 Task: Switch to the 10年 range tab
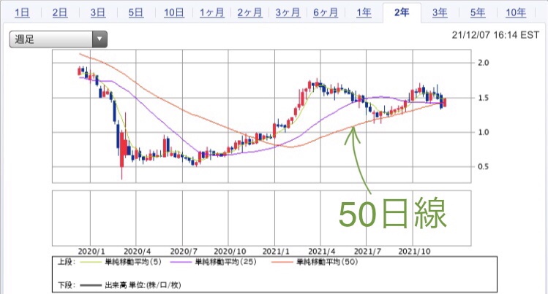(x=516, y=13)
